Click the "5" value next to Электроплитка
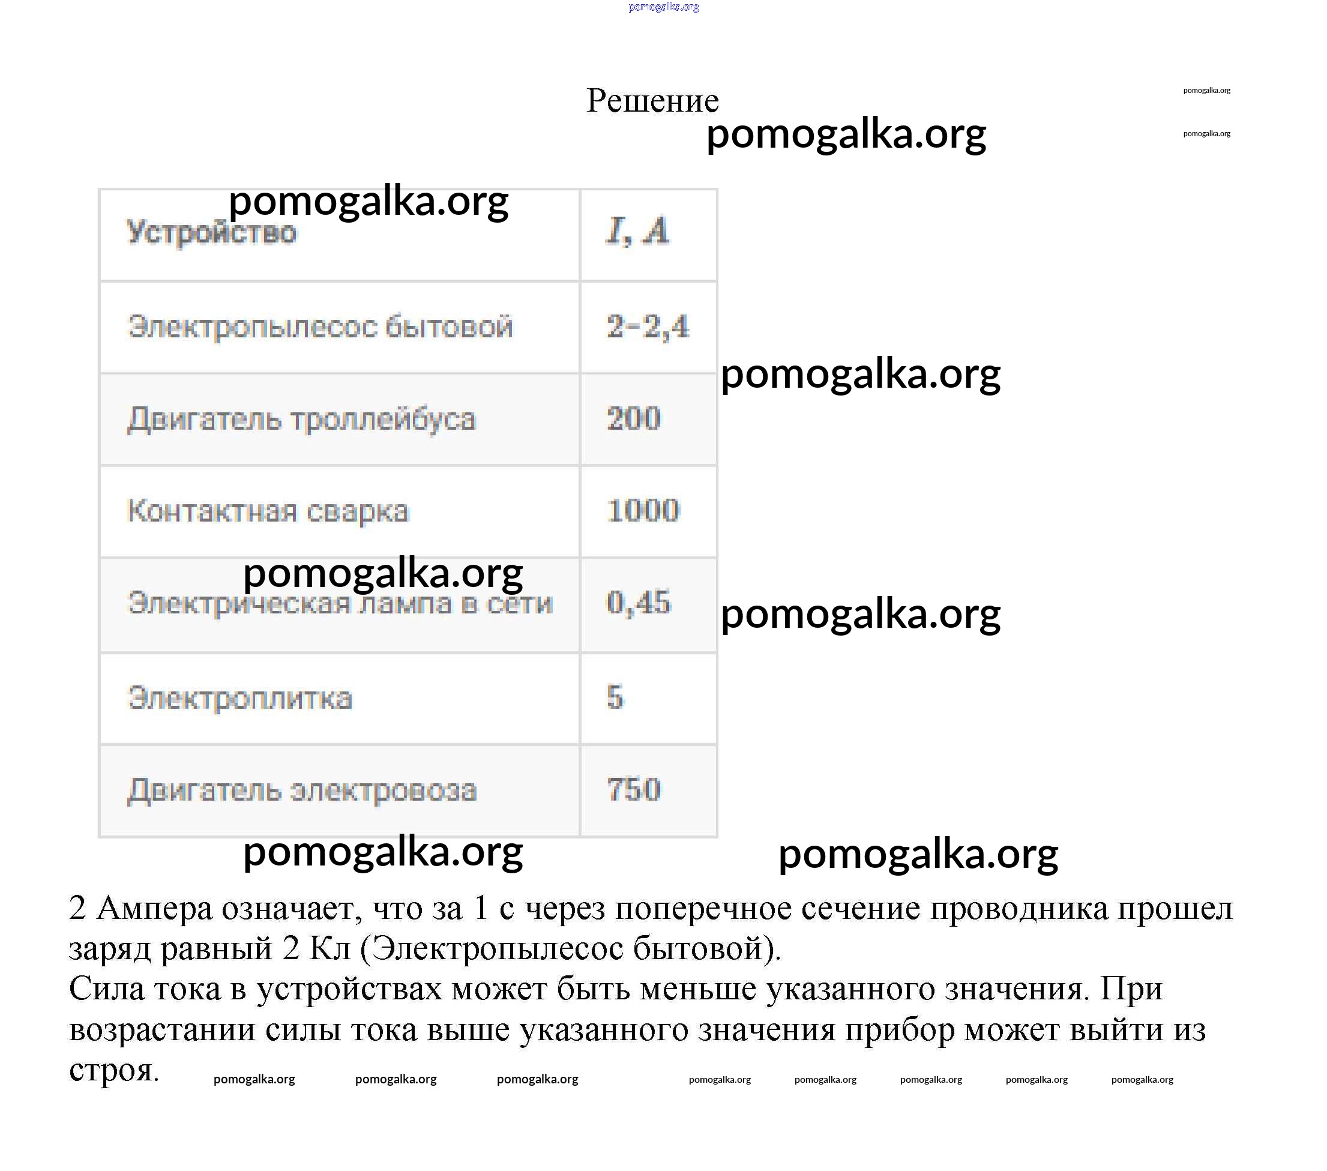Screen dimensions: 1327x1171 [615, 697]
